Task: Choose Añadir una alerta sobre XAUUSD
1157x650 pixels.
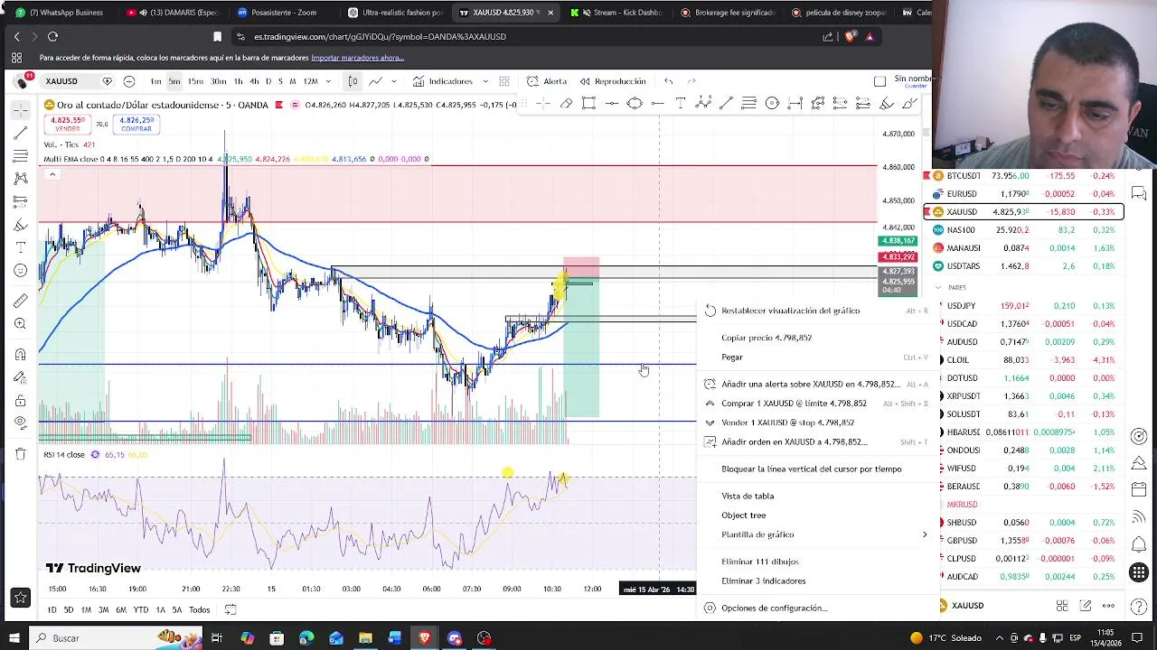Action: (x=810, y=385)
